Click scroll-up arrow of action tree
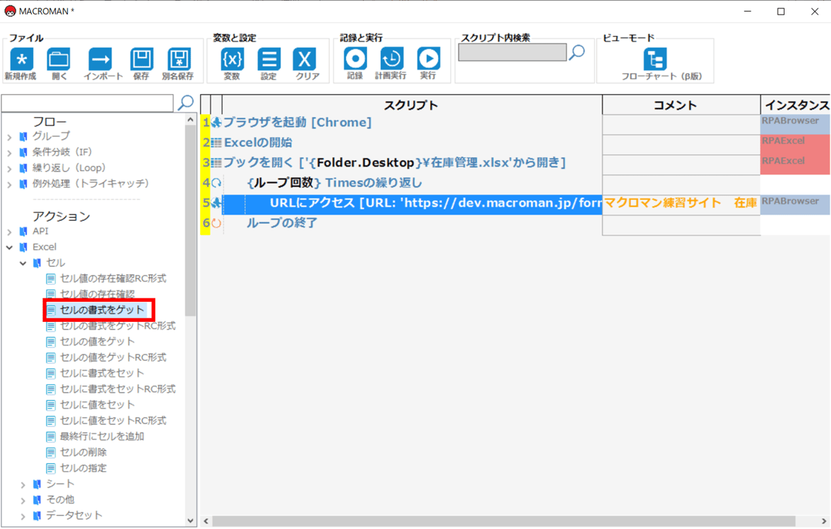831x529 pixels. tap(191, 120)
